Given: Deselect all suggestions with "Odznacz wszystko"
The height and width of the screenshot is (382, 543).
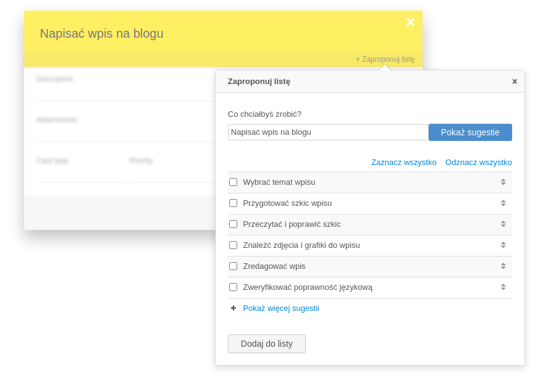Looking at the screenshot, I should click(x=478, y=162).
